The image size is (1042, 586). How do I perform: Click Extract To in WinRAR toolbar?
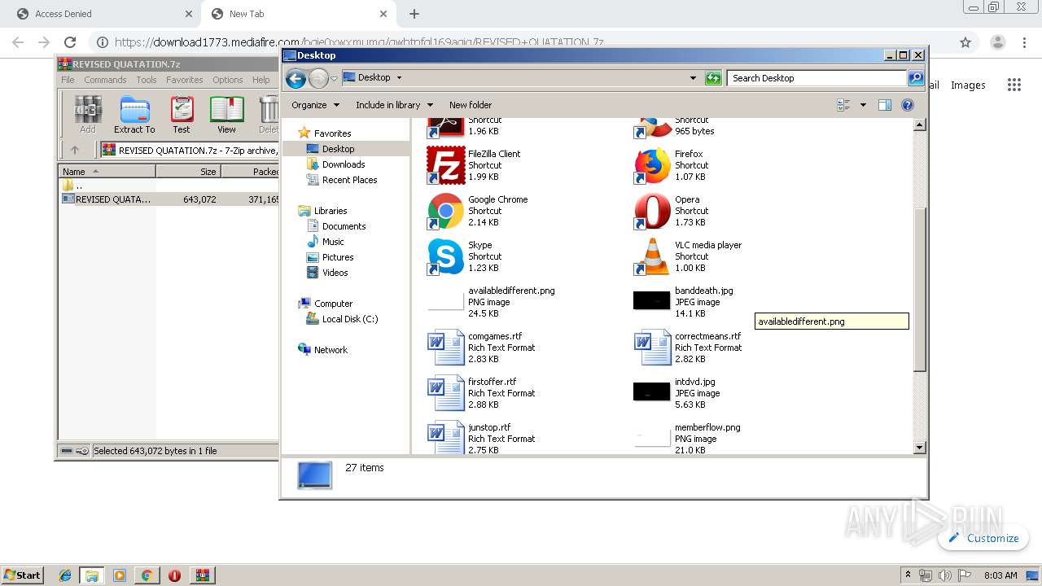[x=134, y=114]
